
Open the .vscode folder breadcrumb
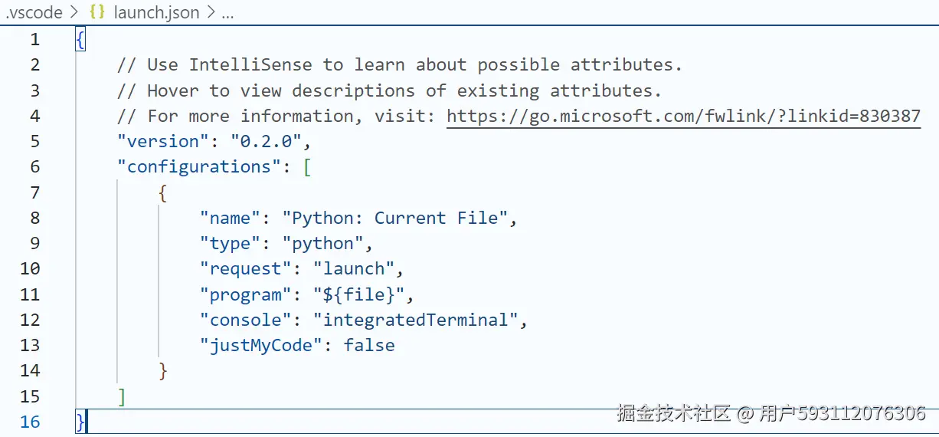click(36, 12)
